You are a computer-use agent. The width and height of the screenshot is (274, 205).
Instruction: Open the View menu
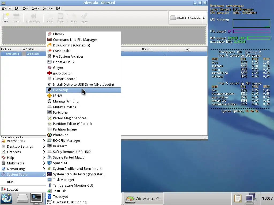[x=26, y=8]
